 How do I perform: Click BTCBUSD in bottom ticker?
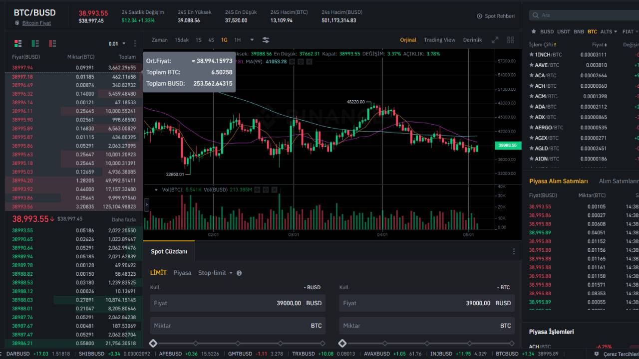507,354
